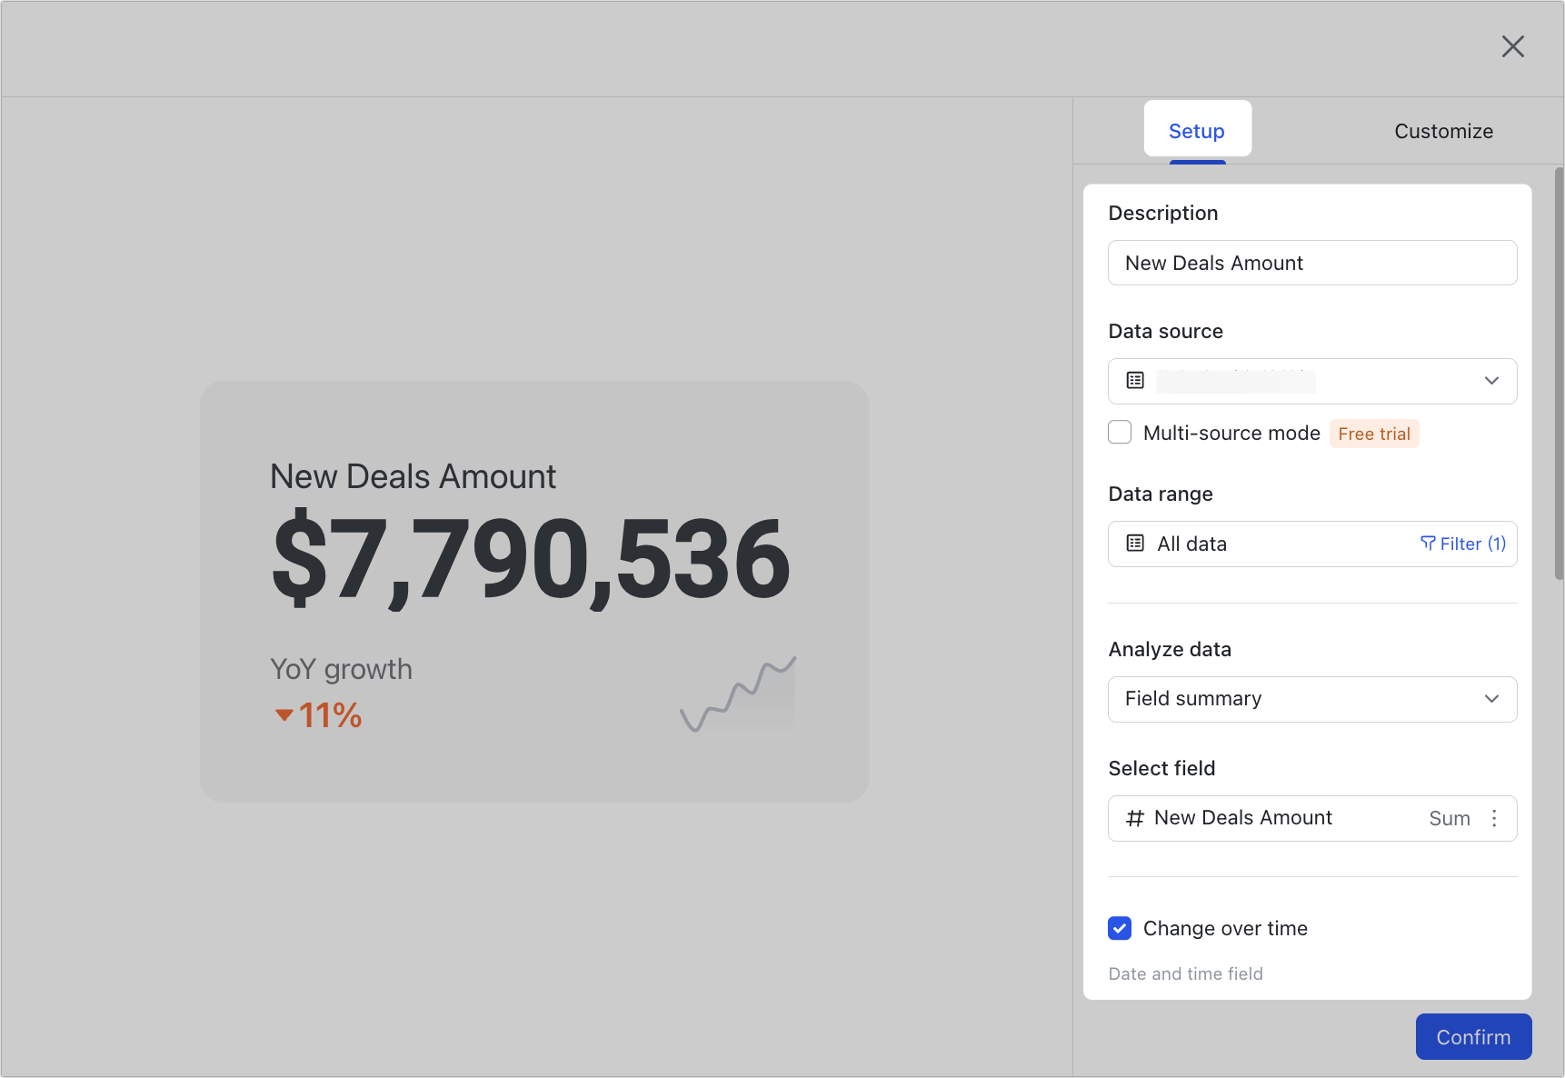Click the hash icon on New Deals Amount field
The width and height of the screenshot is (1565, 1078).
tap(1134, 818)
